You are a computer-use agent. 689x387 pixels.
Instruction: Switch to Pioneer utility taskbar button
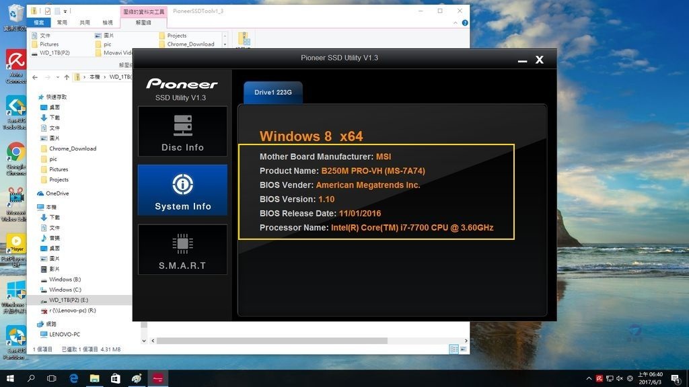(x=157, y=378)
